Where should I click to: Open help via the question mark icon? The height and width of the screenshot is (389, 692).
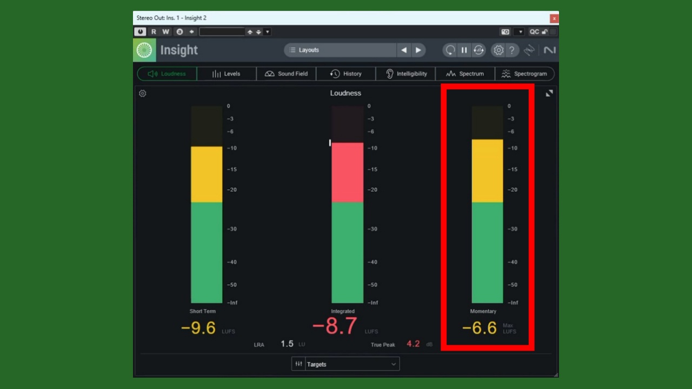(x=511, y=50)
